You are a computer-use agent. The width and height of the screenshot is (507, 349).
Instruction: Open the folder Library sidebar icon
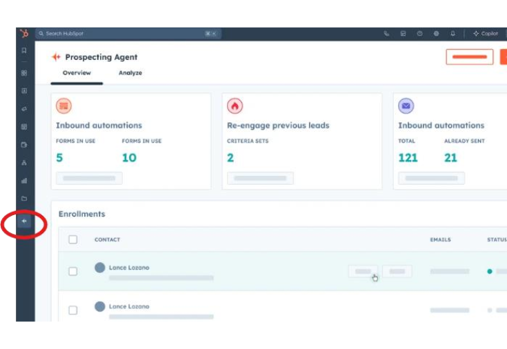pyautogui.click(x=24, y=199)
